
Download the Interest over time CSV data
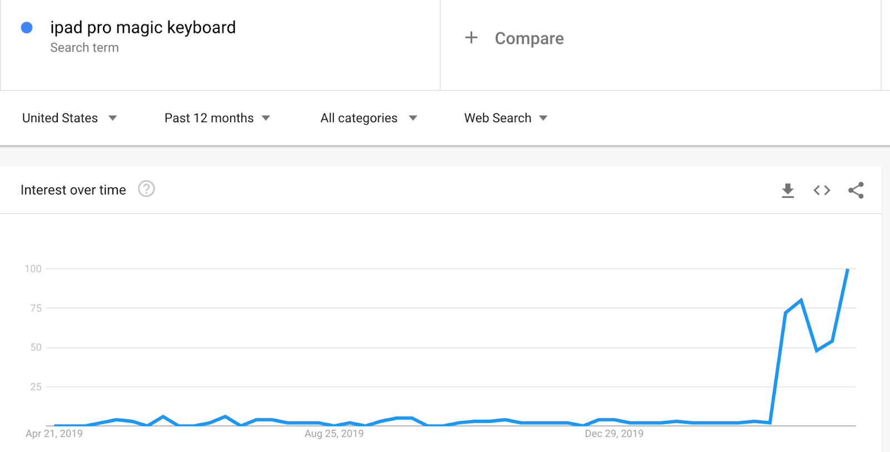(788, 190)
